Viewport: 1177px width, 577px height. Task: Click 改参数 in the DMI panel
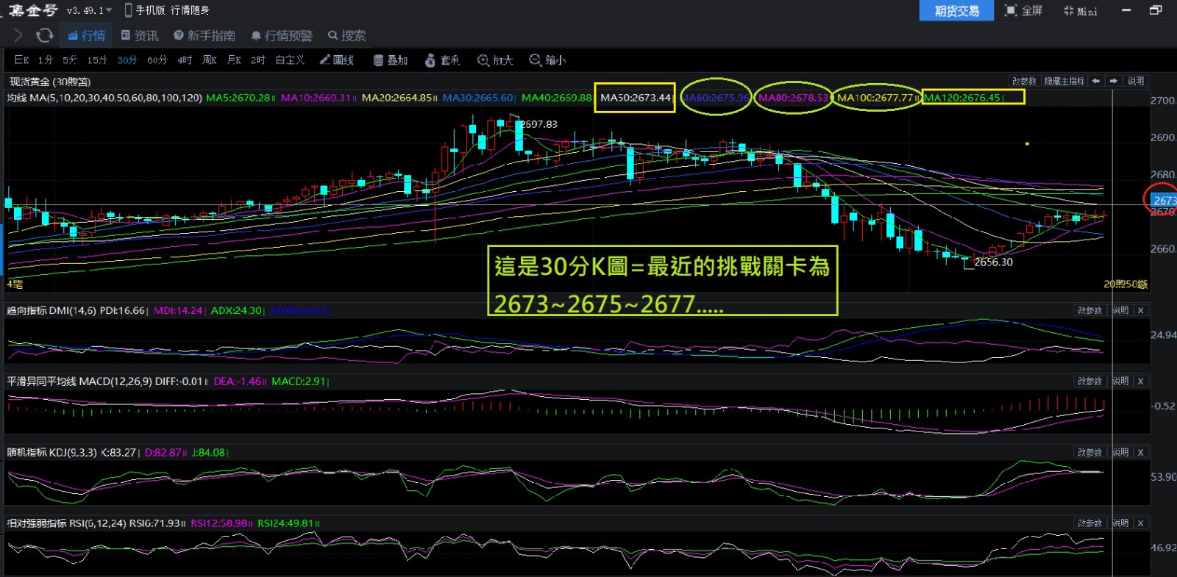pyautogui.click(x=1089, y=310)
